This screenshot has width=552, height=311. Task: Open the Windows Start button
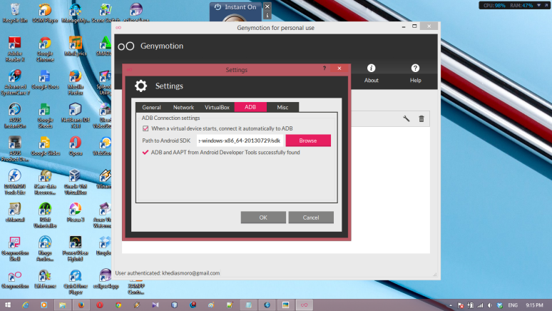[8, 305]
